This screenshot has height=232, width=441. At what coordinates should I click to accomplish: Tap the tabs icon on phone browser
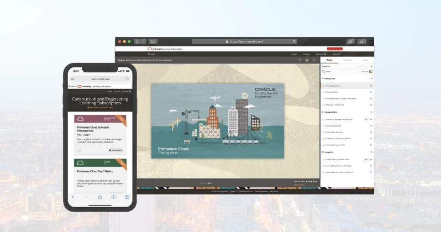[127, 197]
